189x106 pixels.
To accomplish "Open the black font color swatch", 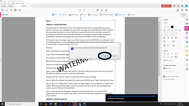I will click(x=172, y=27).
